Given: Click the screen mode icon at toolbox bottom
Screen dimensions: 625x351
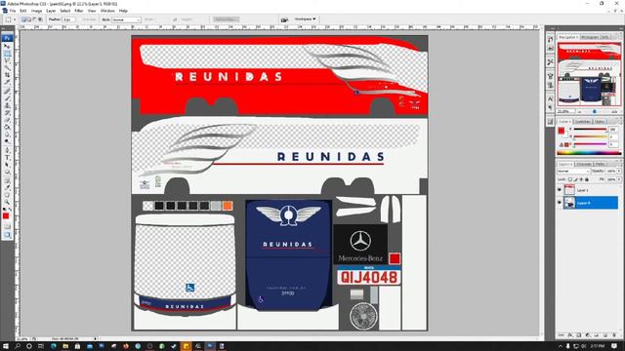Looking at the screenshot, I should click(7, 235).
